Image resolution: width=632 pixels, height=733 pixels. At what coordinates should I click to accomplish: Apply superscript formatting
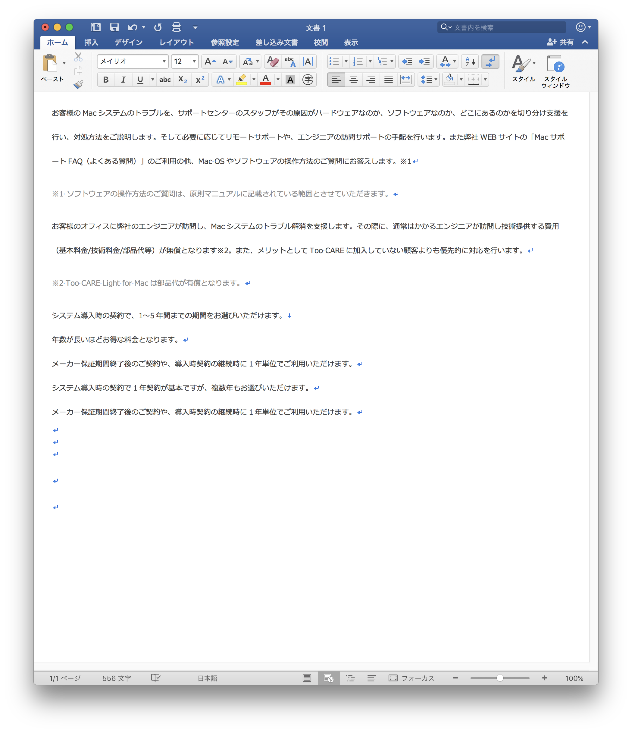[x=200, y=80]
